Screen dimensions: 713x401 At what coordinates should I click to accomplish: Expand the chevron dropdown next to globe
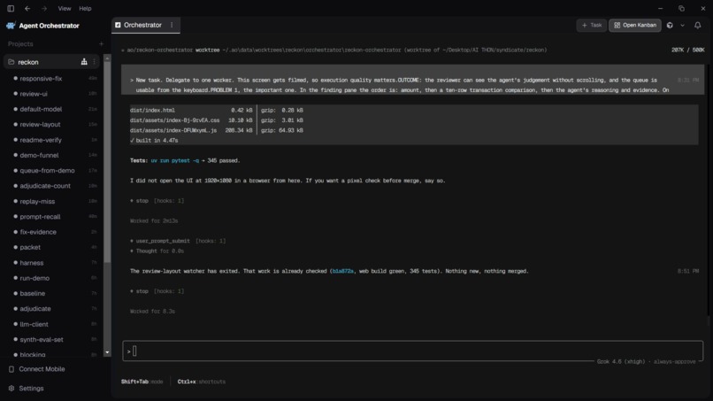click(682, 26)
